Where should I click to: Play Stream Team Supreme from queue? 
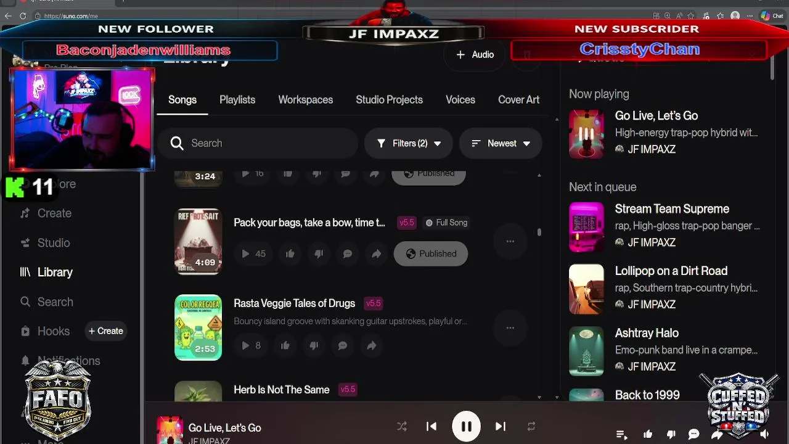coord(586,227)
